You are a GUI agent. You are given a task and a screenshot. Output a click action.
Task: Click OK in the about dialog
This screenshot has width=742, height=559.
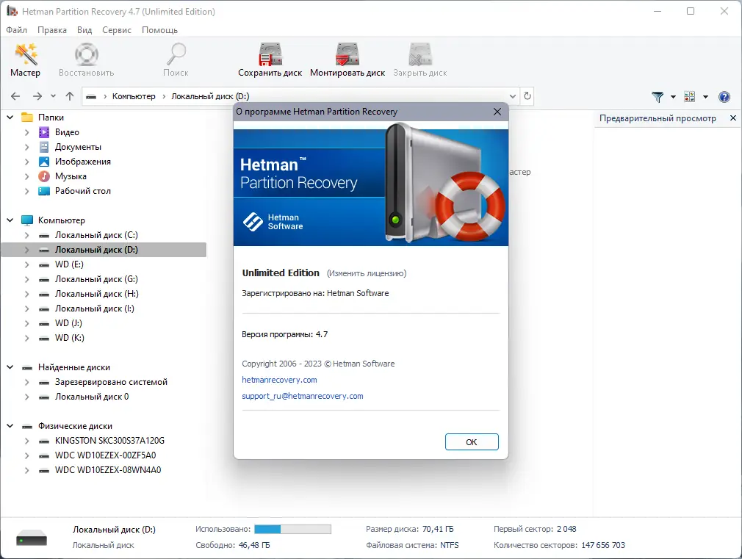pos(471,441)
